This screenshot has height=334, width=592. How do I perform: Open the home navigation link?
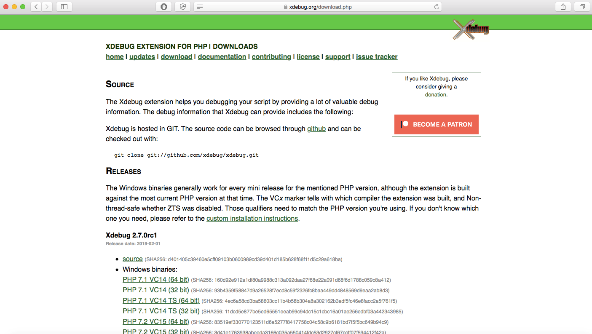tap(115, 57)
